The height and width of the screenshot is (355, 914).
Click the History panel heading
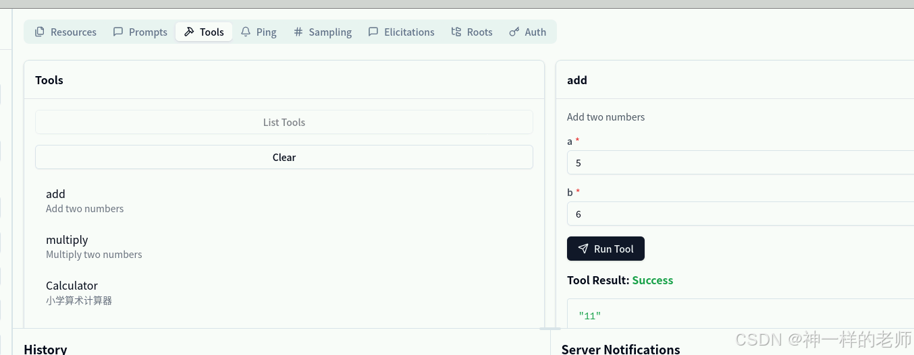coord(45,349)
